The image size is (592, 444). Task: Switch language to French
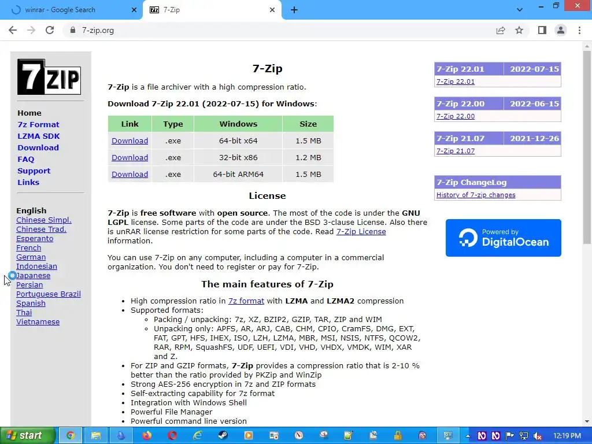point(29,247)
